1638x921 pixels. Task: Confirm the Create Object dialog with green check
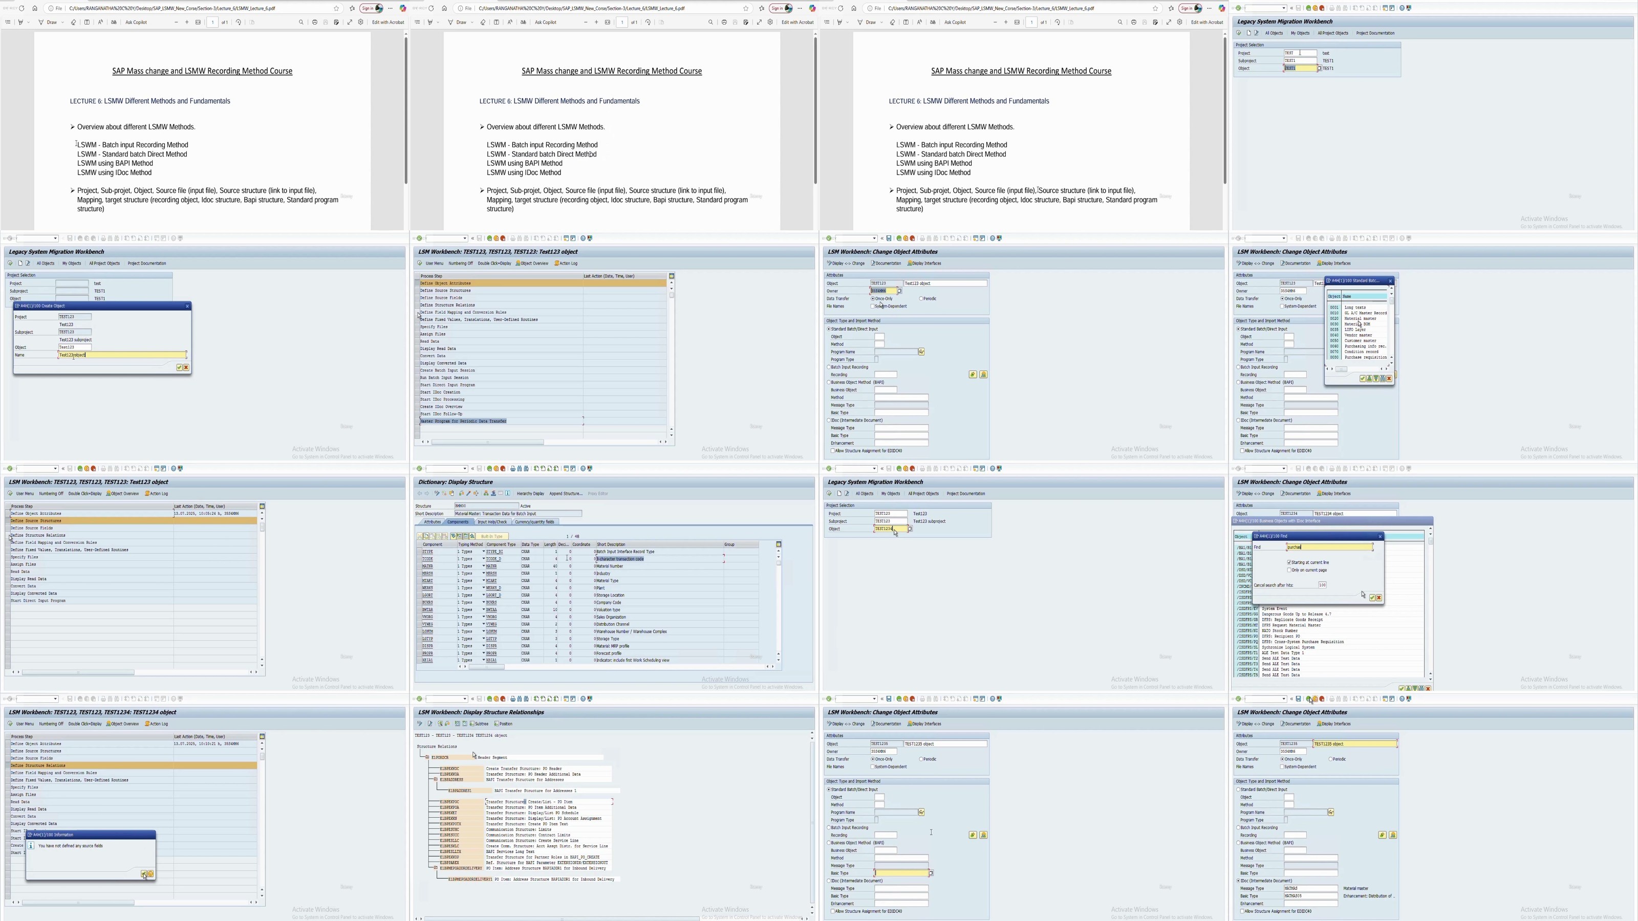(x=179, y=367)
